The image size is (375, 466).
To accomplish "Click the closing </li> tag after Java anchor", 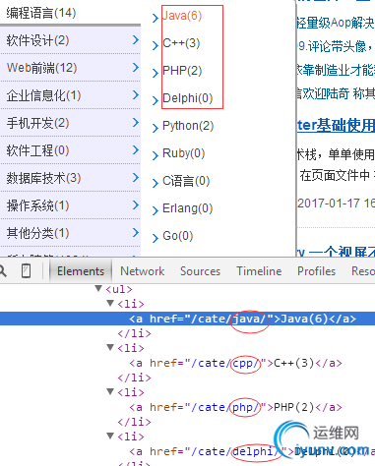I will tap(135, 333).
